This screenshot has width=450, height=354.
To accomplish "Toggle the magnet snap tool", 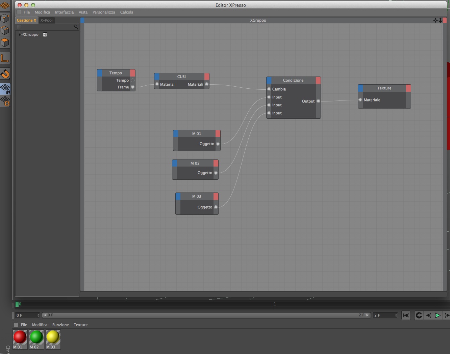I will click(5, 73).
